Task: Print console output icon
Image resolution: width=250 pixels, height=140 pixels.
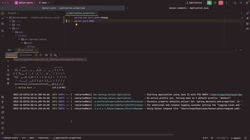Action: 8,79
